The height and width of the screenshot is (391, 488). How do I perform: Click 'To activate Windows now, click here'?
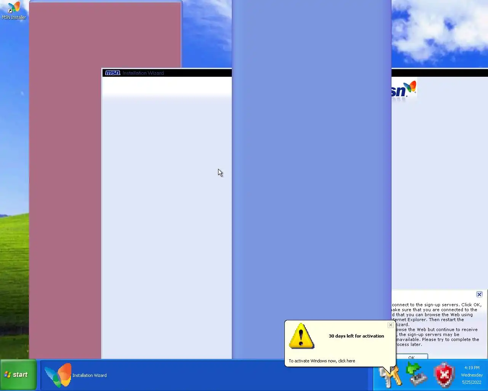[322, 361]
